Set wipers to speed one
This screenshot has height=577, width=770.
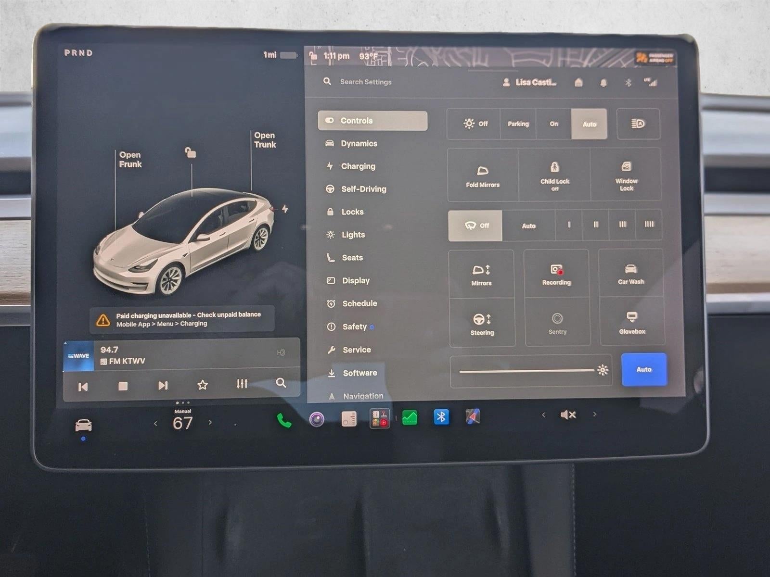point(569,225)
